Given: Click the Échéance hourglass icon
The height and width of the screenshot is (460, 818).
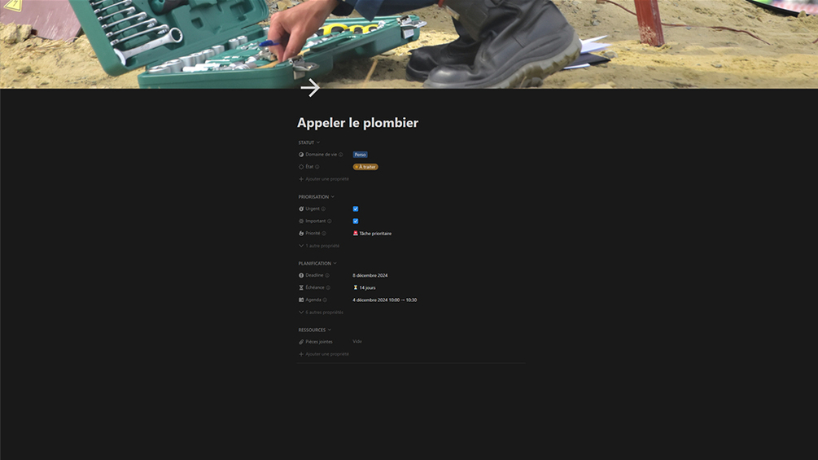Looking at the screenshot, I should point(301,287).
